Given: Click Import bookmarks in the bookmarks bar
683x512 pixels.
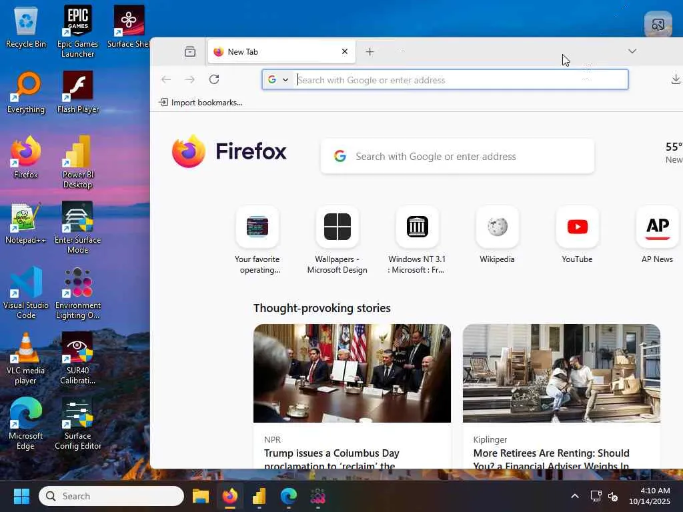Looking at the screenshot, I should point(201,102).
